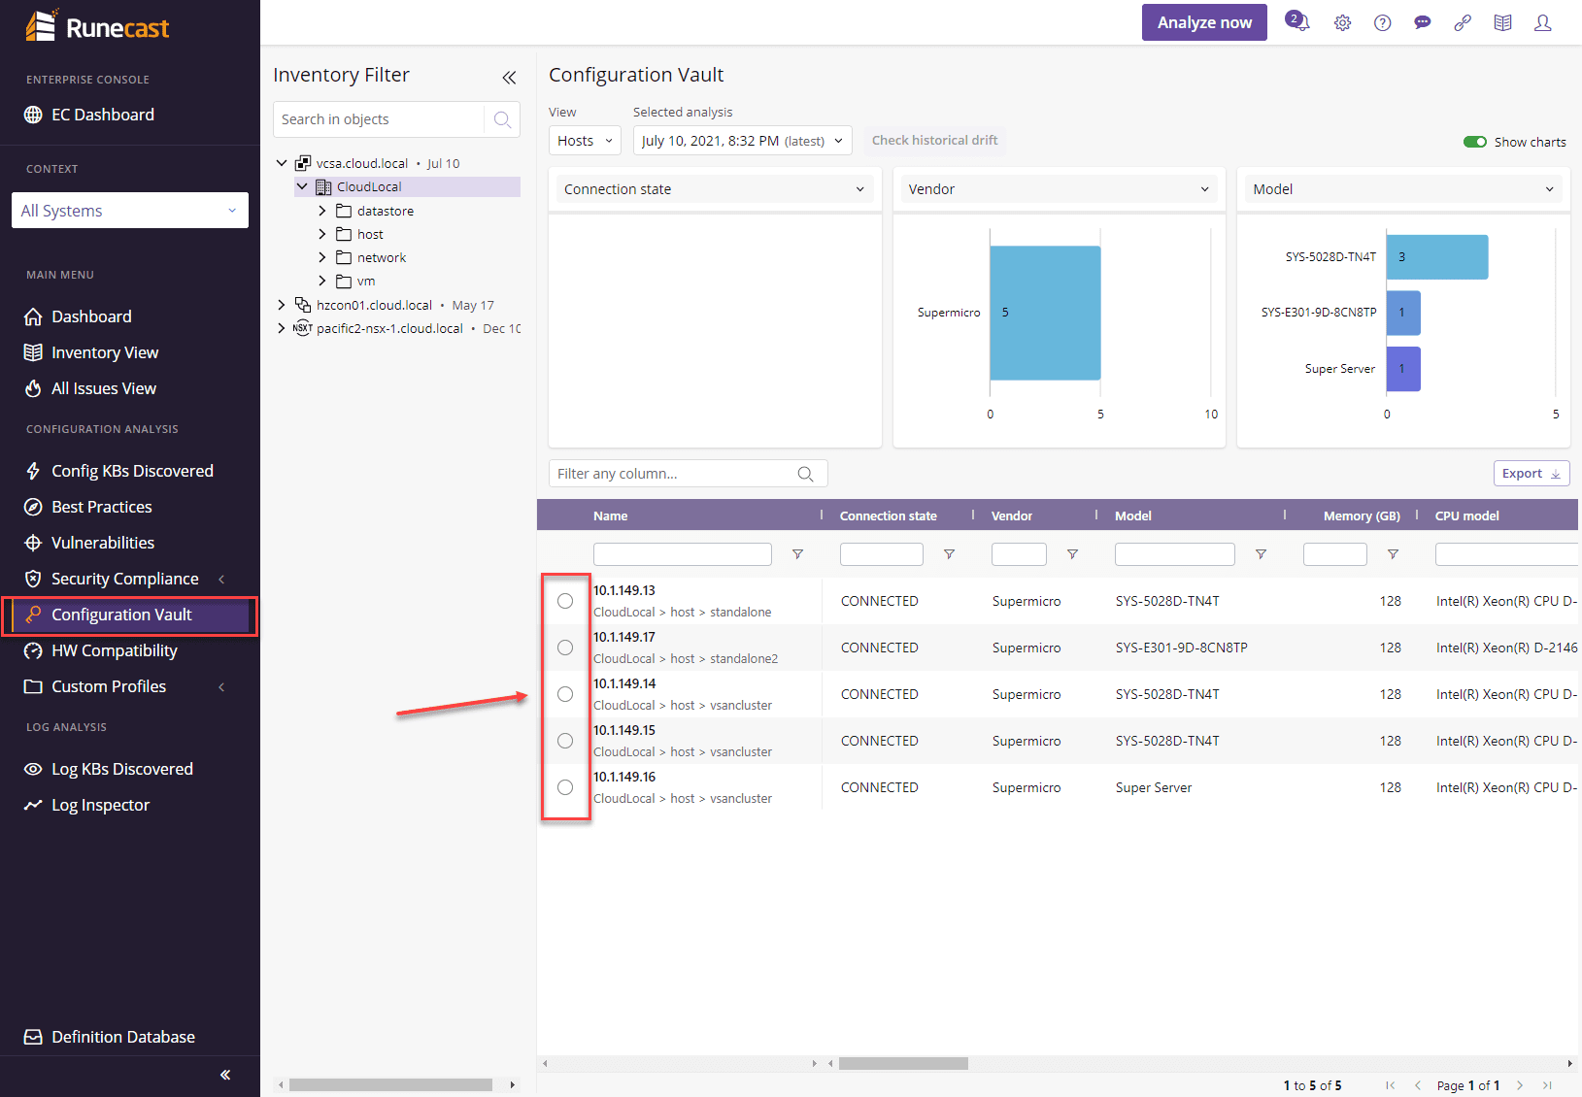Viewport: 1582px width, 1097px height.
Task: Click the Search in objects field
Action: click(379, 119)
